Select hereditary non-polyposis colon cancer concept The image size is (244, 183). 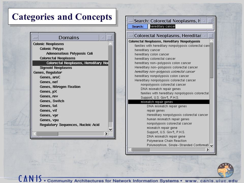[163, 63]
